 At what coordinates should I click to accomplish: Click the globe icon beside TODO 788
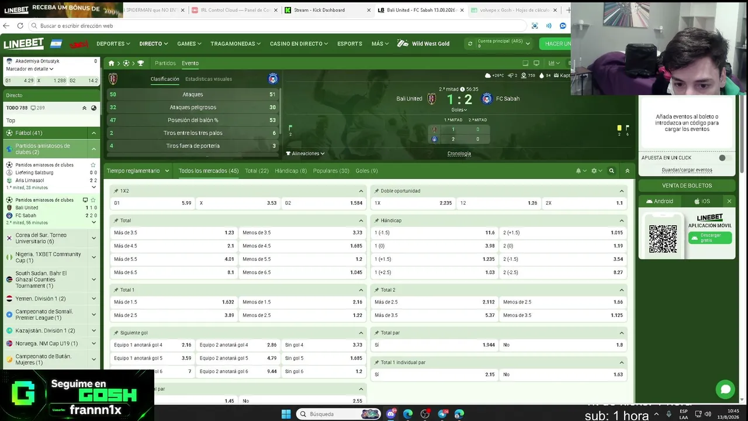pos(93,108)
